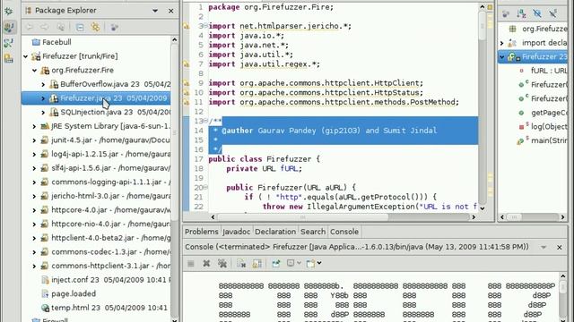The height and width of the screenshot is (322, 574).
Task: Toggle Hide Static Members in Outline toolbar
Action: [x=552, y=14]
